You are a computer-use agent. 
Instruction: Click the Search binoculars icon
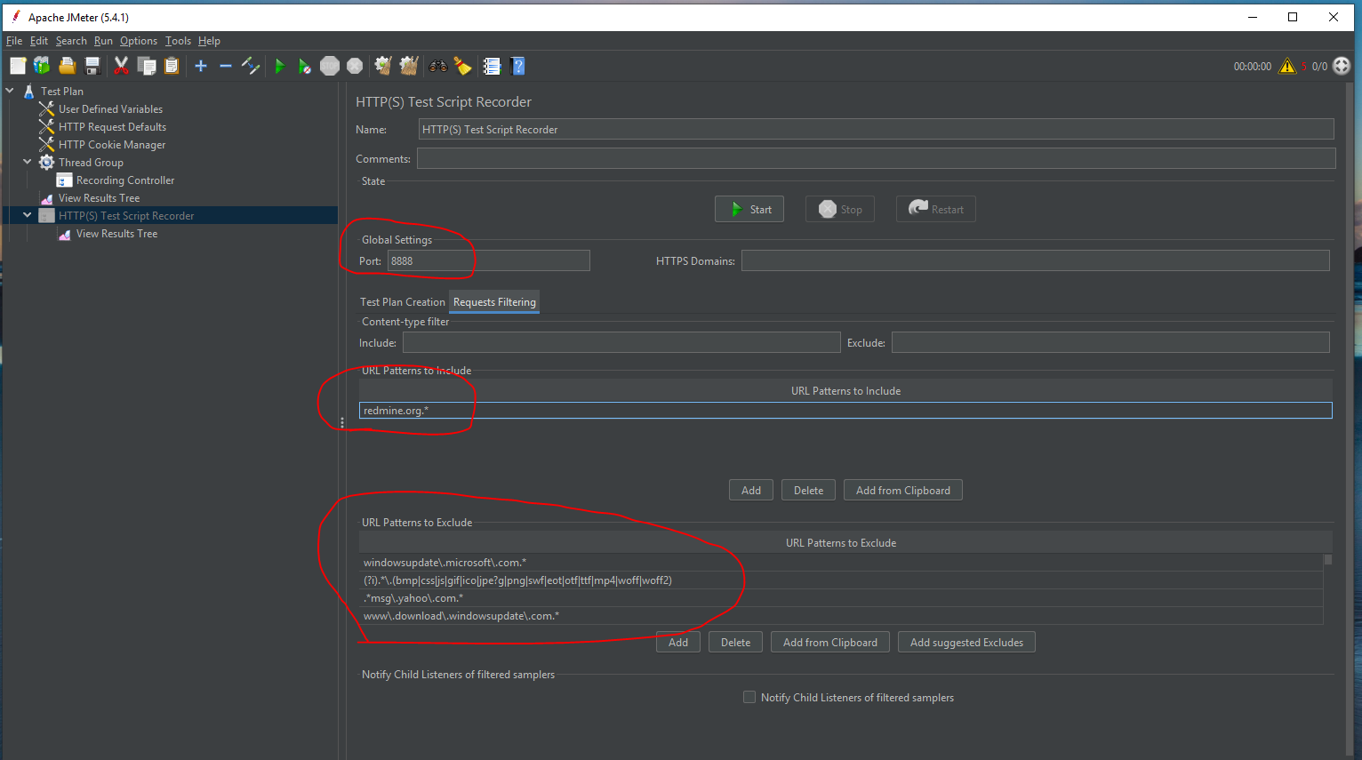click(437, 66)
